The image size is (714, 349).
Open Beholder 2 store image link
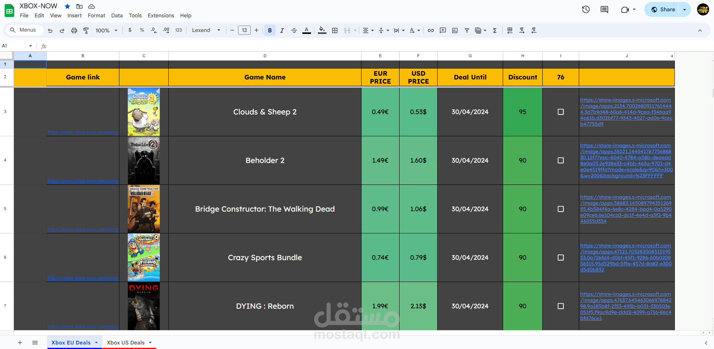[626, 160]
